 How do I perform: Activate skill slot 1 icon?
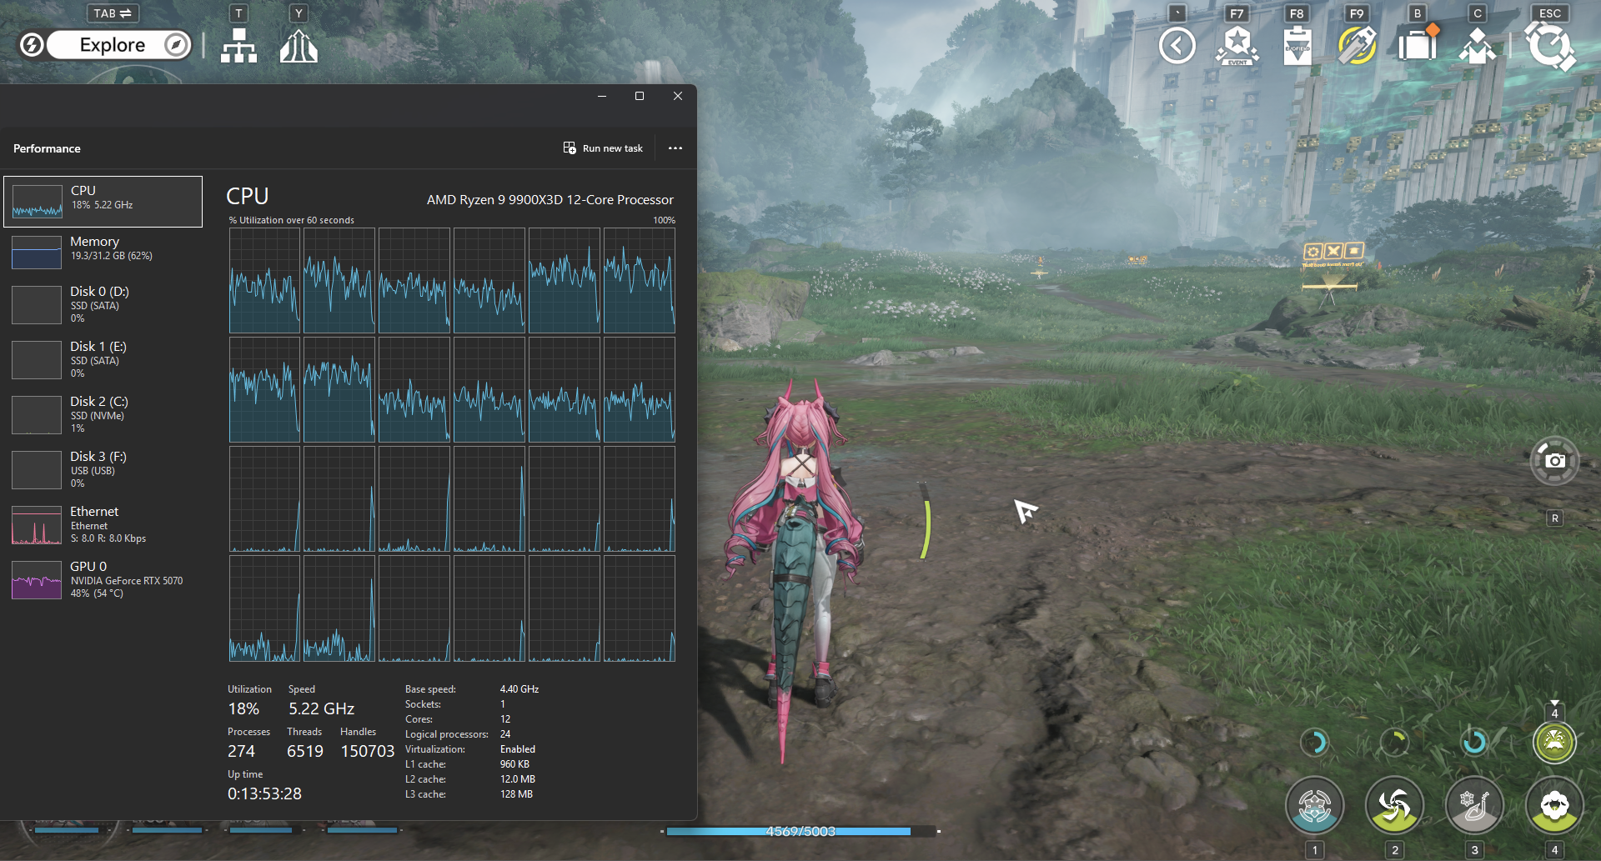point(1315,806)
